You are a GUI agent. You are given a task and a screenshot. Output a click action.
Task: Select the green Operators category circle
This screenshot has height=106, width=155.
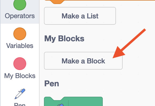[20, 4]
